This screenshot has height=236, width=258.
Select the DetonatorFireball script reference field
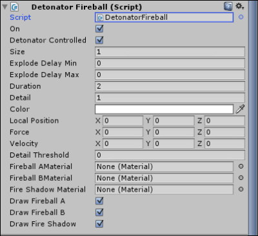(x=164, y=17)
